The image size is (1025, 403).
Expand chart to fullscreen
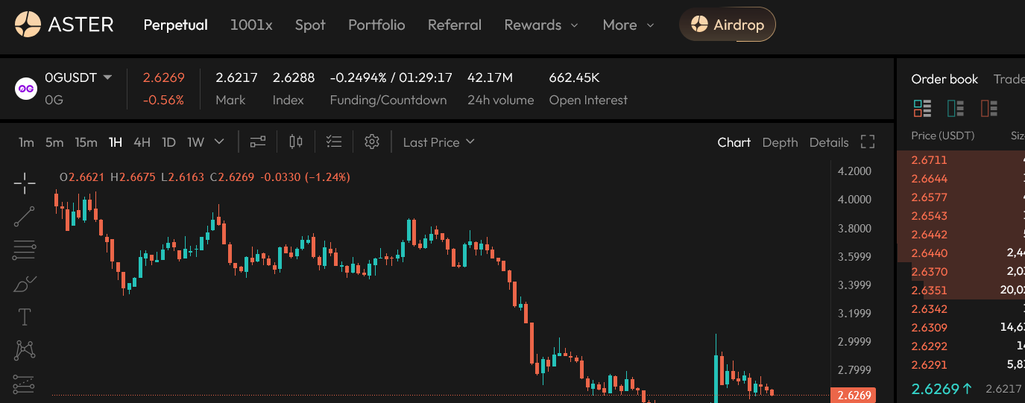[867, 142]
